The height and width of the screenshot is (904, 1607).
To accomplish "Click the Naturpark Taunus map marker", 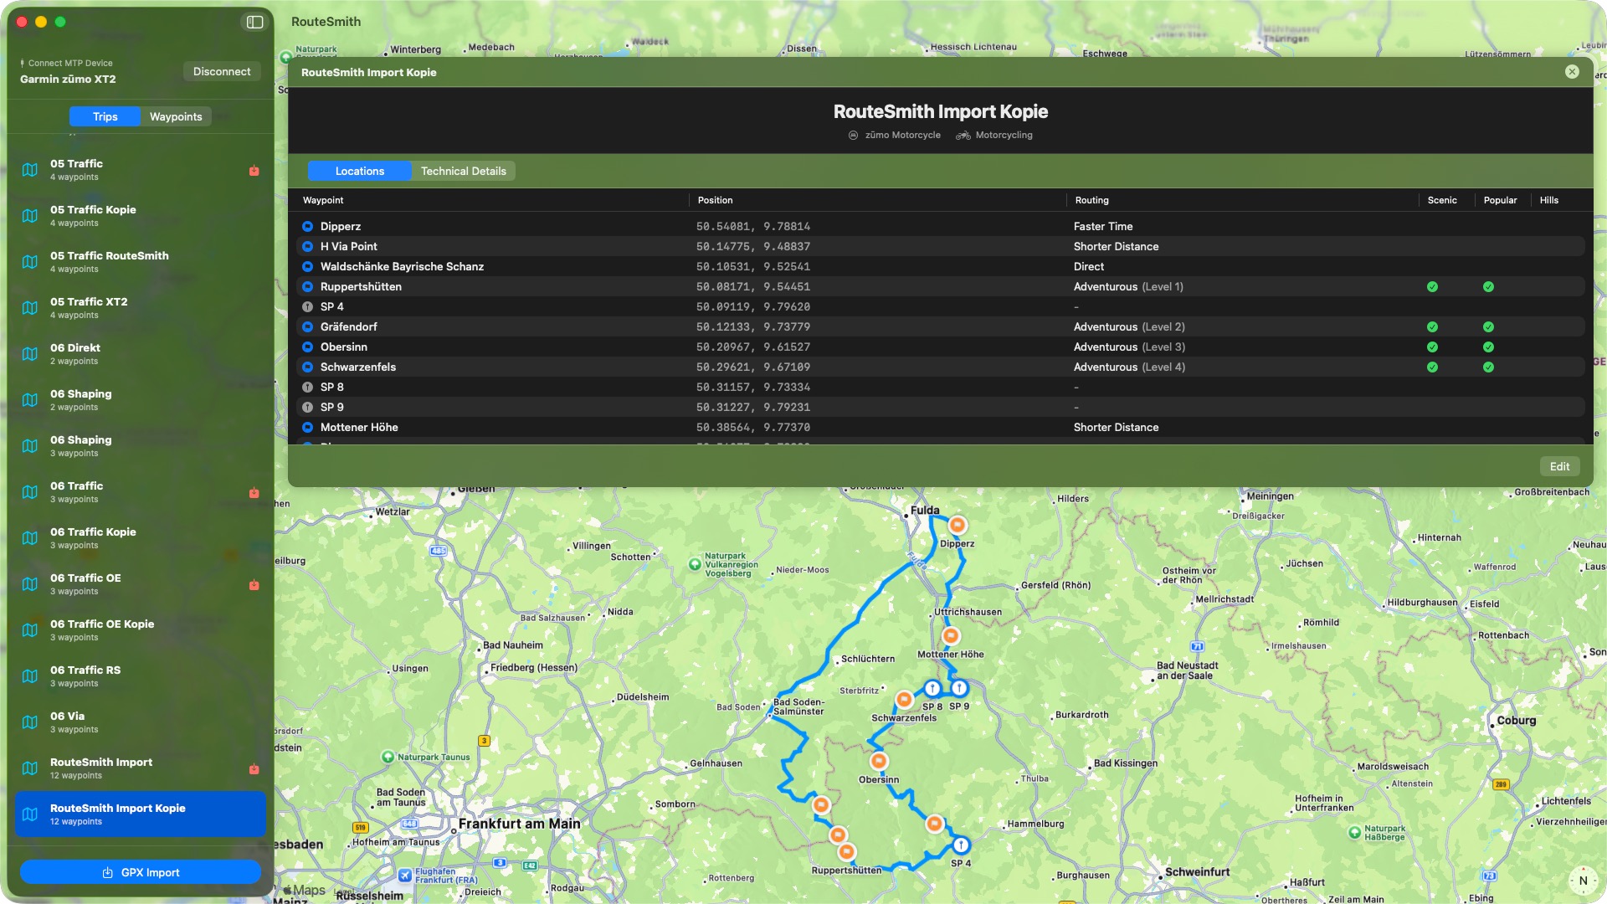I will pos(388,758).
